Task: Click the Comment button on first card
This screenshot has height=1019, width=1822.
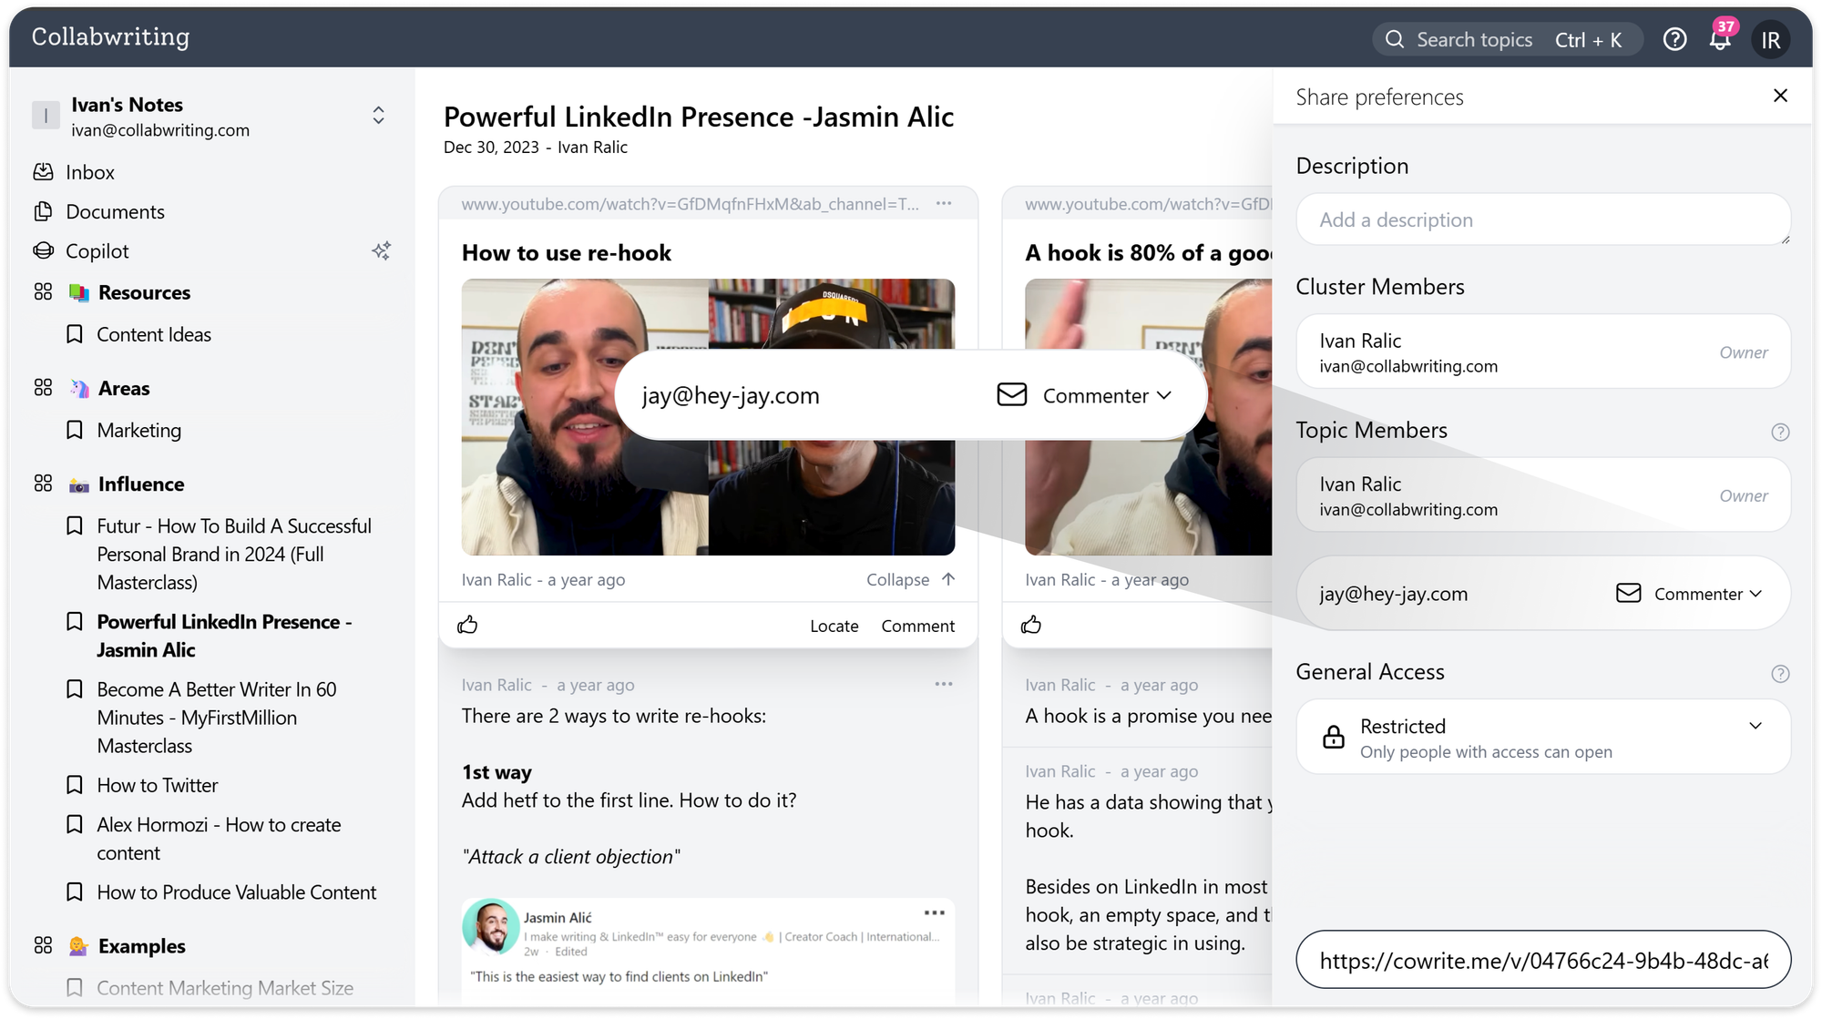Action: coord(917,626)
